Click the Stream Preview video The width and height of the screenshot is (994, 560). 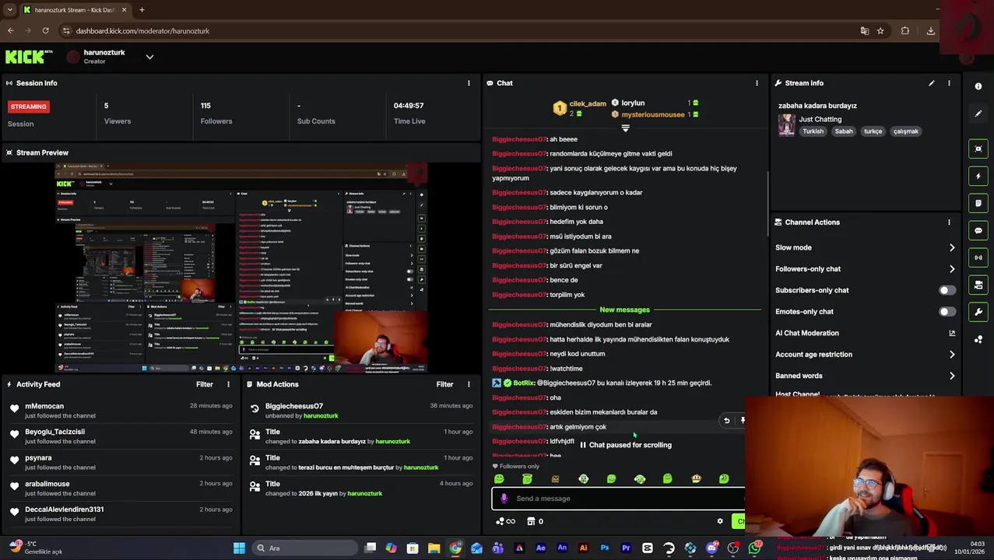click(241, 268)
